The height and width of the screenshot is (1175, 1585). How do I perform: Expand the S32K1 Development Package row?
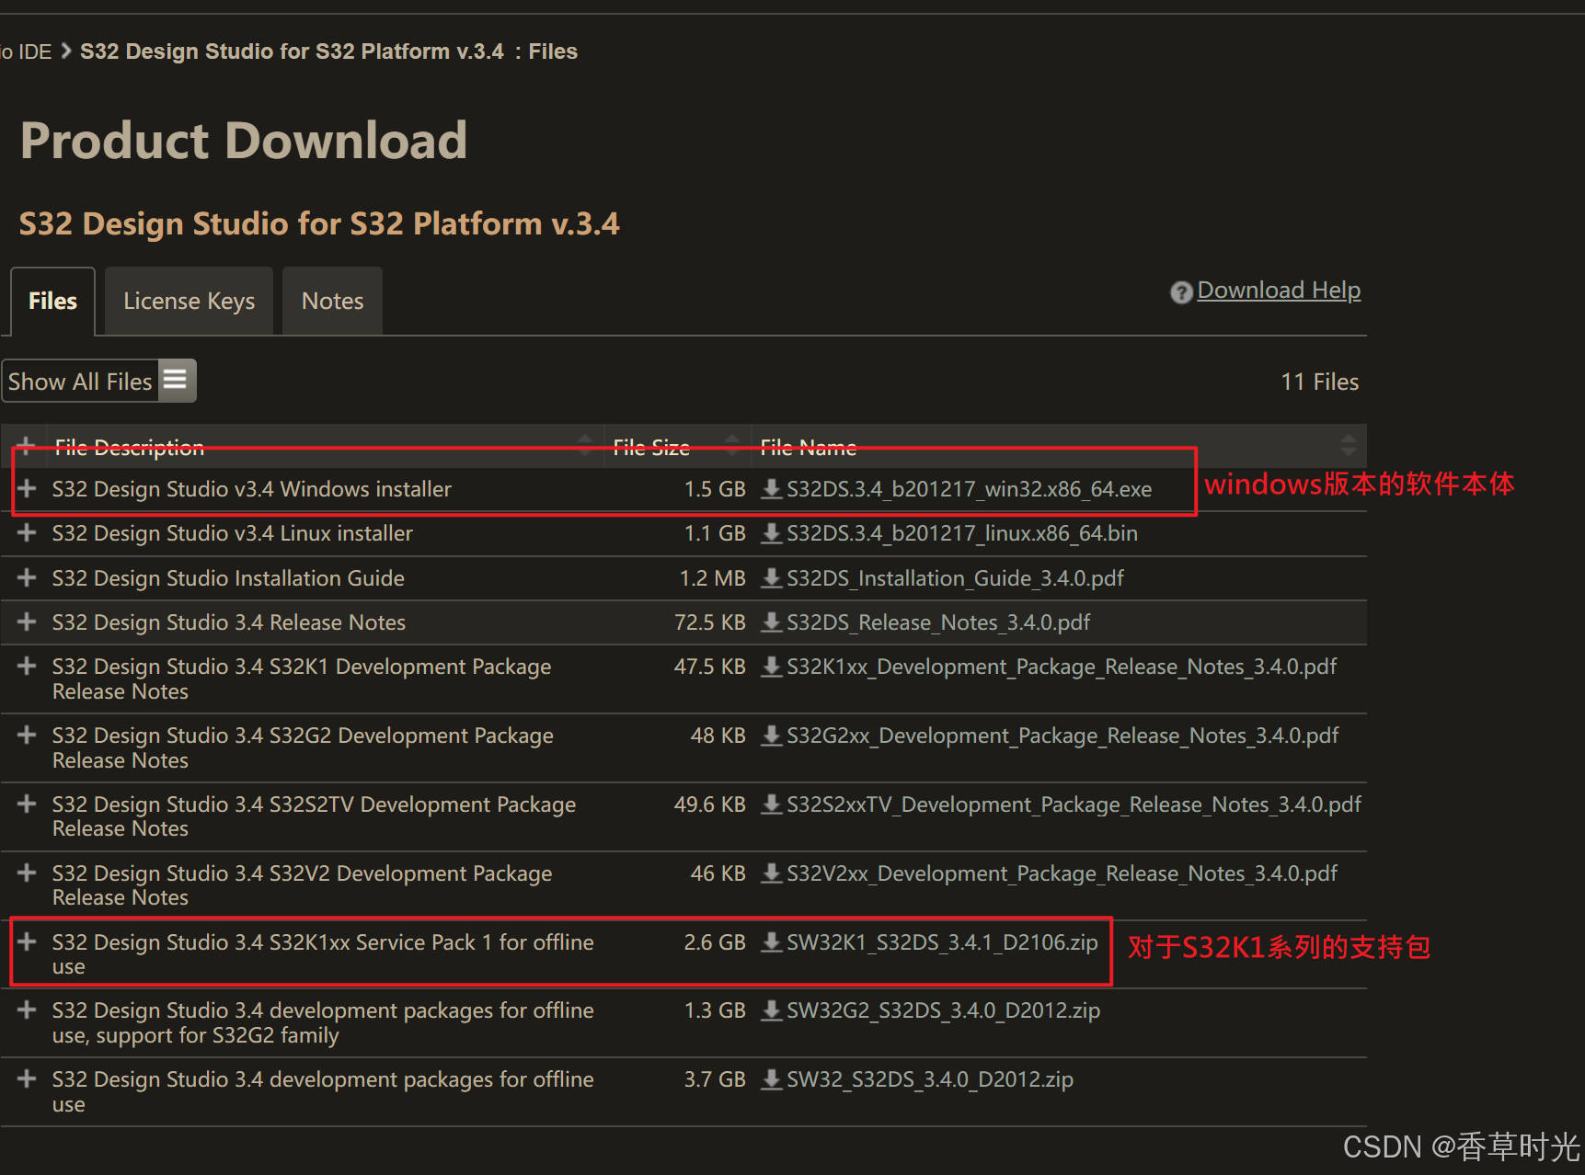point(27,666)
